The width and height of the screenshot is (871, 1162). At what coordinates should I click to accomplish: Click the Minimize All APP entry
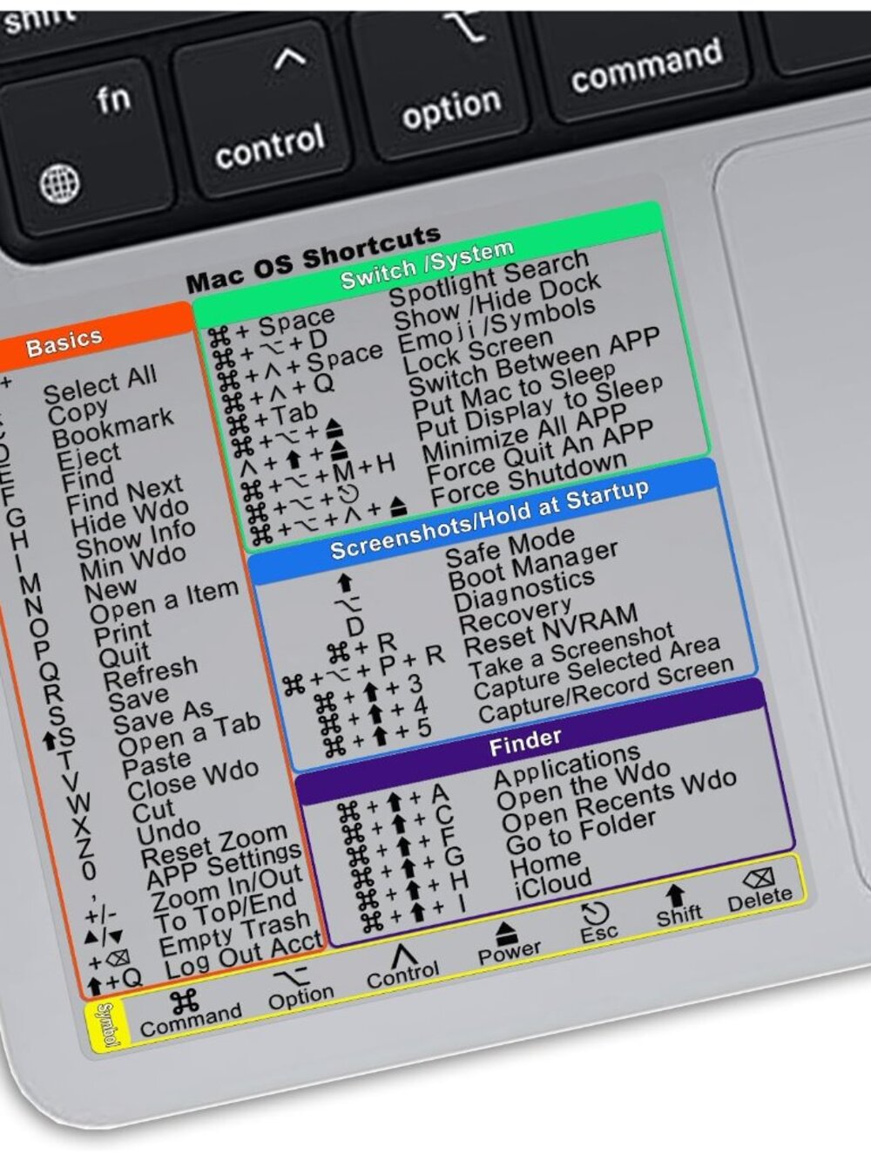(524, 434)
